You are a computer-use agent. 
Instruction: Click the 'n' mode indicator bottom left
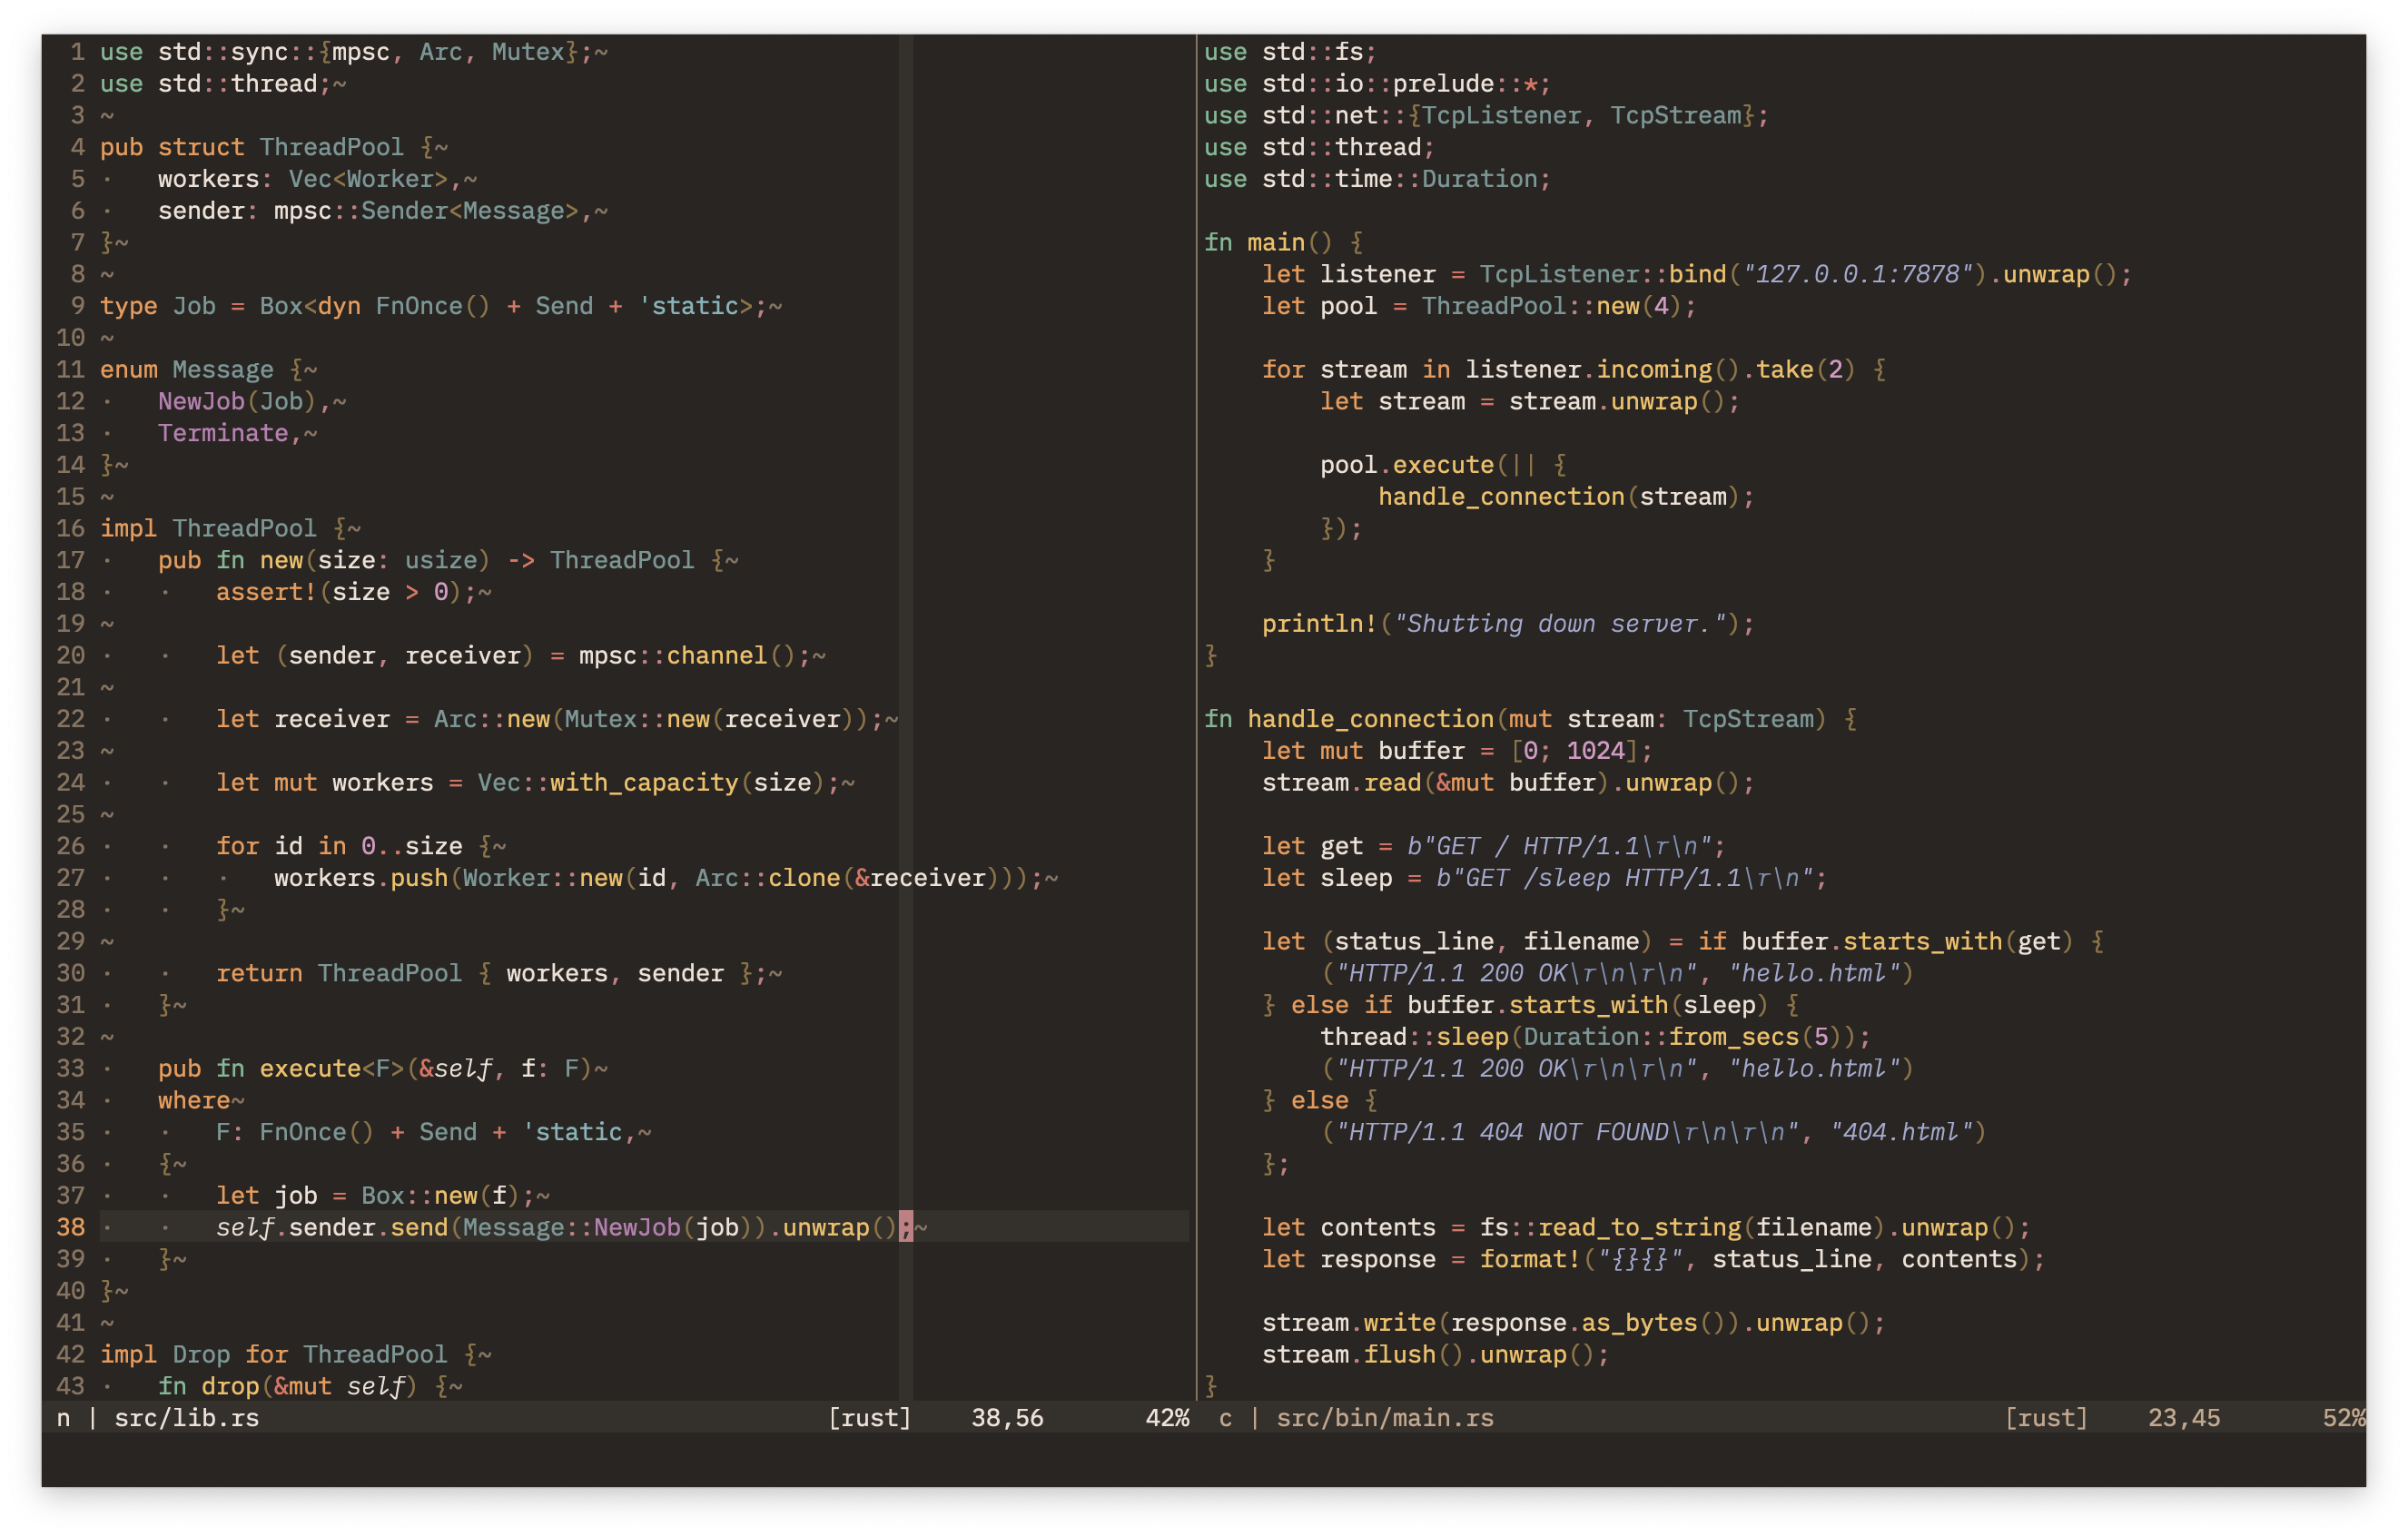[62, 1417]
